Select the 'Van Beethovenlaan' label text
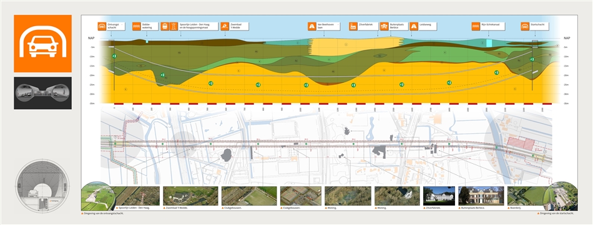Screen dimensions: 593x225 point(328,26)
